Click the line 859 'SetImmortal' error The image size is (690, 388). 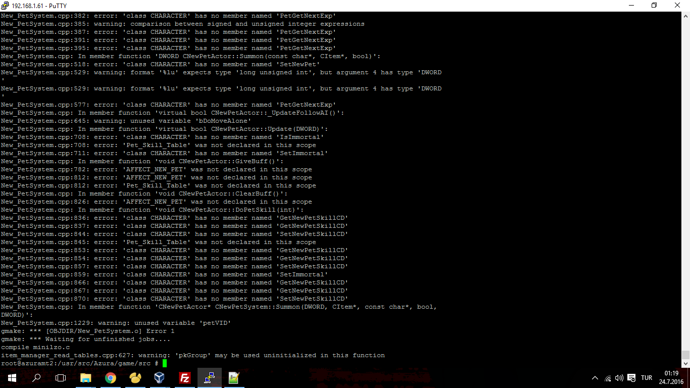(x=165, y=274)
